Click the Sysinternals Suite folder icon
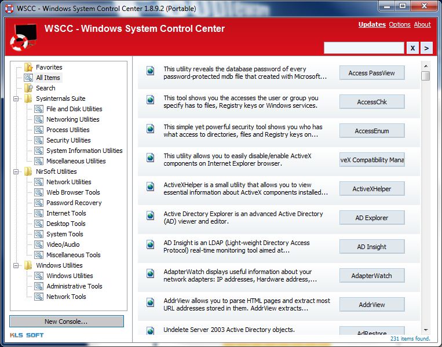This screenshot has height=347, width=442. [28, 98]
